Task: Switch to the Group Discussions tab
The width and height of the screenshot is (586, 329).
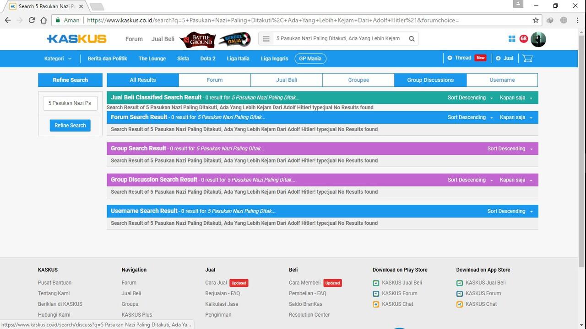Action: pos(430,80)
